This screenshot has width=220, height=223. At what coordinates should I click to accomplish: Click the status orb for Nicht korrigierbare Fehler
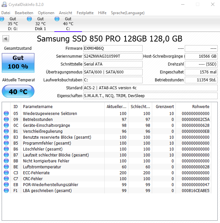tap(6, 161)
